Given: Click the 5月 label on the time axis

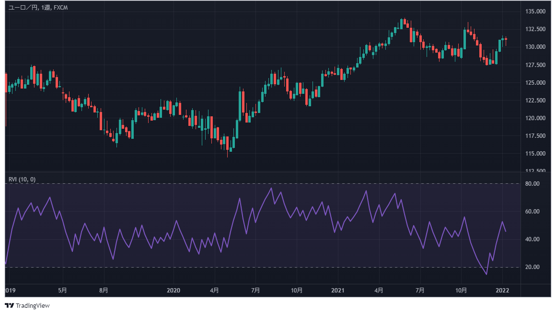Looking at the screenshot, I should click(63, 290).
